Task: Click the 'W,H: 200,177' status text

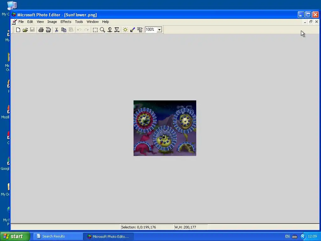Action: click(x=185, y=227)
